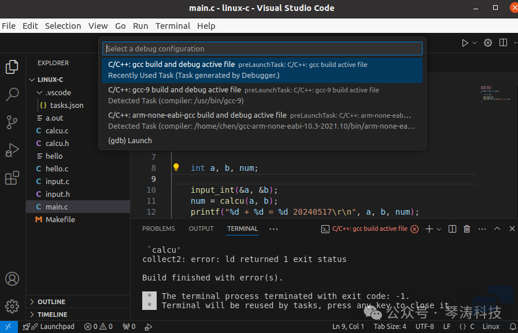Image resolution: width=518 pixels, height=333 pixels.
Task: Open the launch profile dropdown beside plus
Action: pos(439,229)
